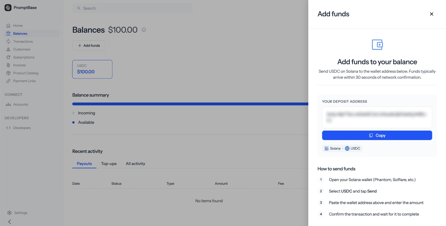Click the Accounts people icon
The width and height of the screenshot is (446, 226).
pyautogui.click(x=8, y=104)
